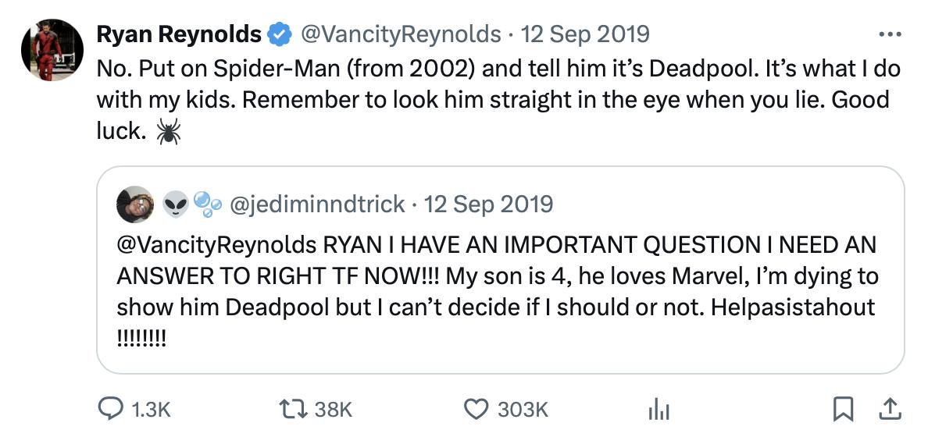928x437 pixels.
Task: Click the quoted tweet's 12 Sep 2019 timestamp
Action: pyautogui.click(x=488, y=204)
